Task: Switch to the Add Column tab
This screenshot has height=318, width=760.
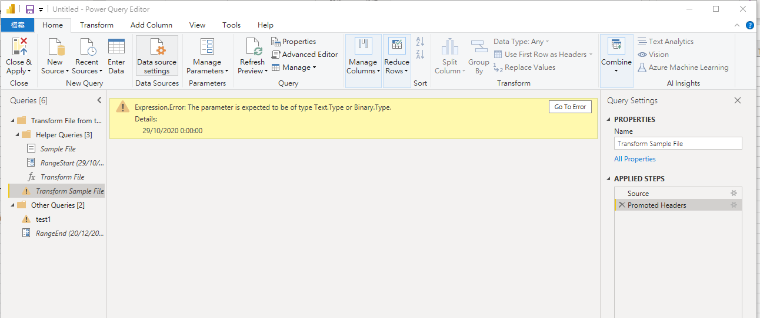Action: coord(151,25)
